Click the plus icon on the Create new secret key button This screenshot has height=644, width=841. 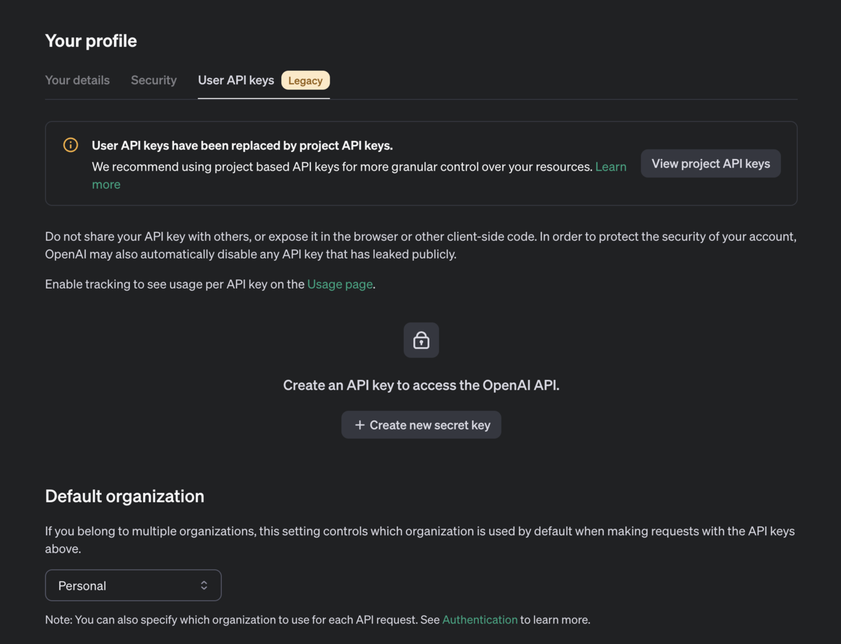[x=360, y=425]
